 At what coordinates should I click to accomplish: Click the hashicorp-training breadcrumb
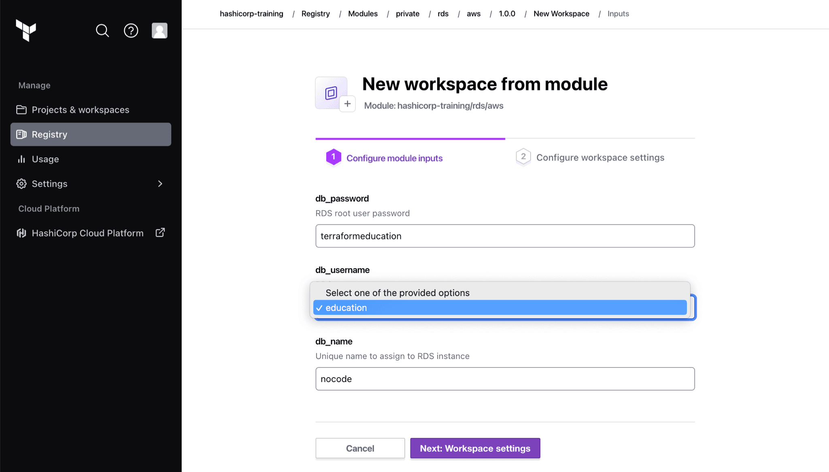(251, 14)
